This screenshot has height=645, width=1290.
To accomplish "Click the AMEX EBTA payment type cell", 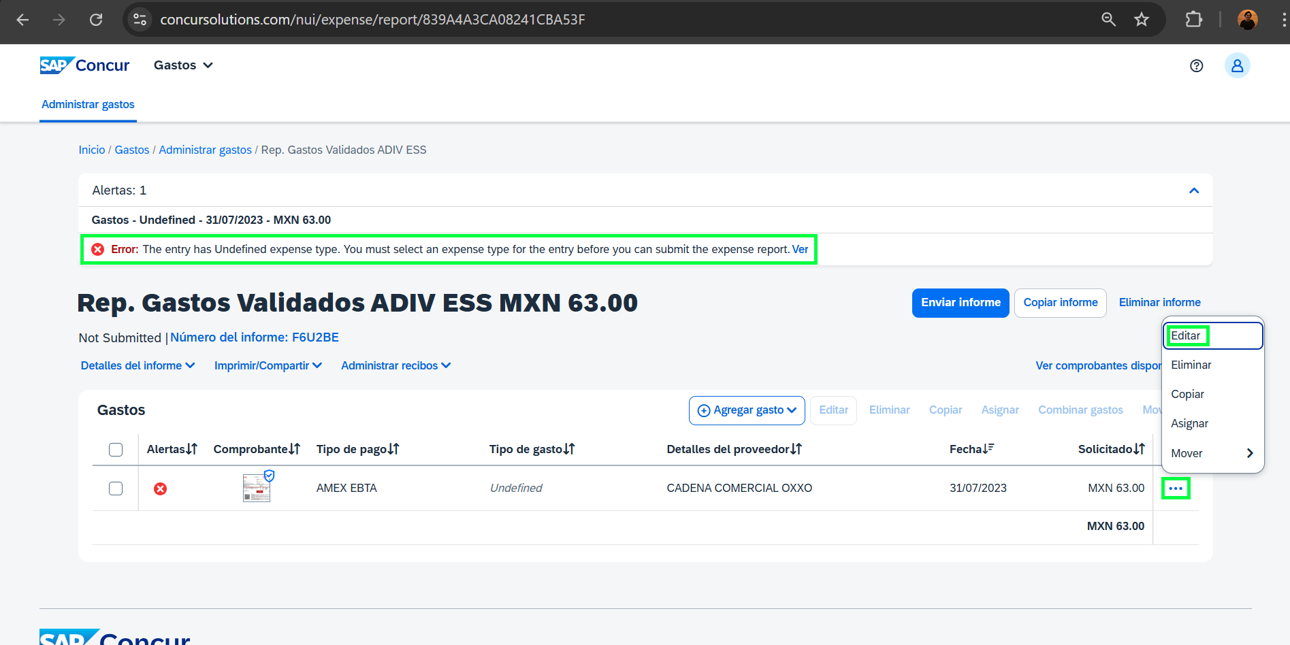I will click(x=346, y=489).
